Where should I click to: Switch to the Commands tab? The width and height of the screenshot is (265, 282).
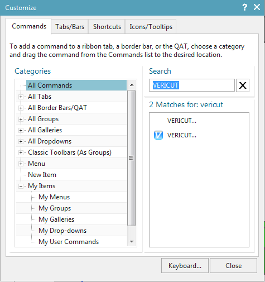tap(29, 26)
